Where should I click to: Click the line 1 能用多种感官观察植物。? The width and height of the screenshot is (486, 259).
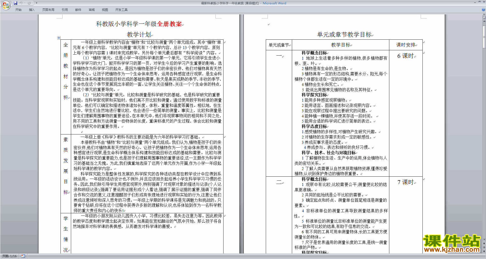(x=325, y=100)
